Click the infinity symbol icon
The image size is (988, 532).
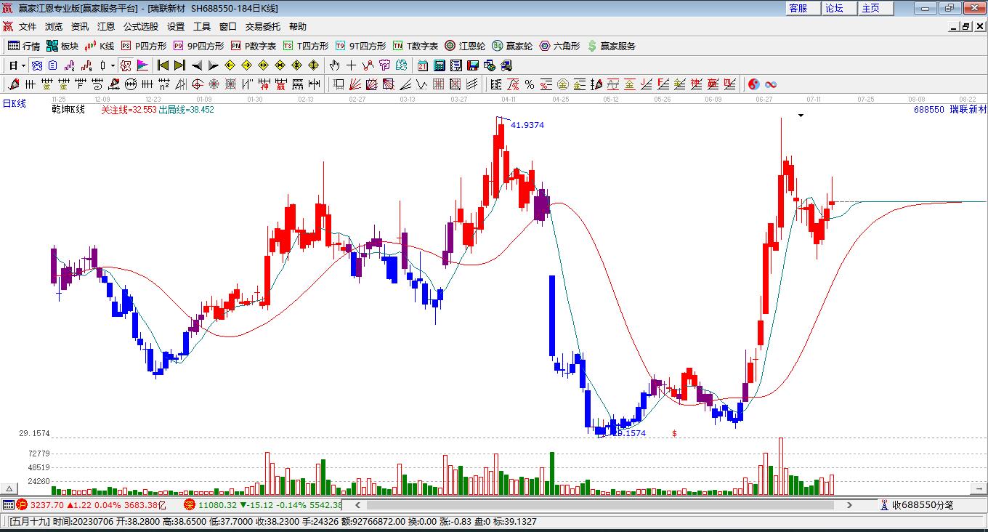(x=771, y=84)
